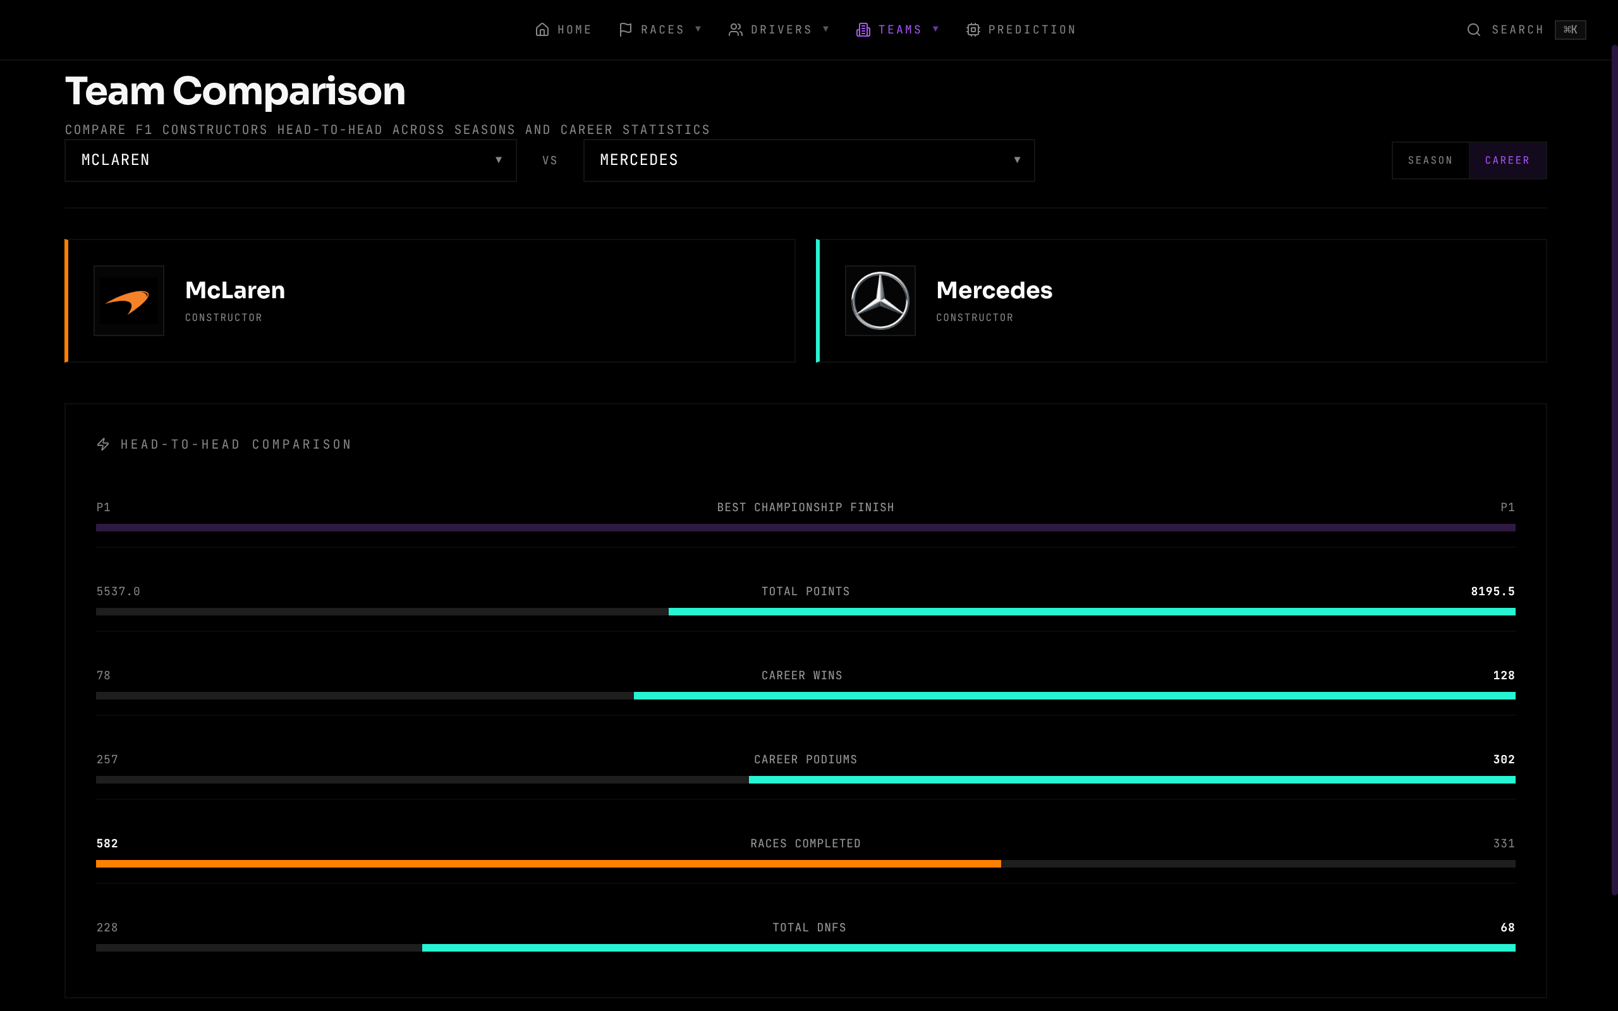This screenshot has height=1011, width=1618.
Task: Click the Best Championship Finish label
Action: coord(806,507)
